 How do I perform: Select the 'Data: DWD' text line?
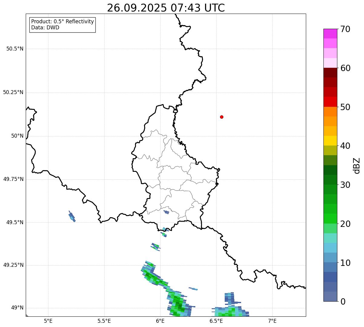click(x=45, y=28)
